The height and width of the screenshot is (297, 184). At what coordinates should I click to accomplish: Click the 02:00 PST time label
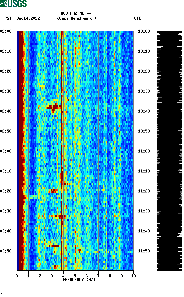6,31
